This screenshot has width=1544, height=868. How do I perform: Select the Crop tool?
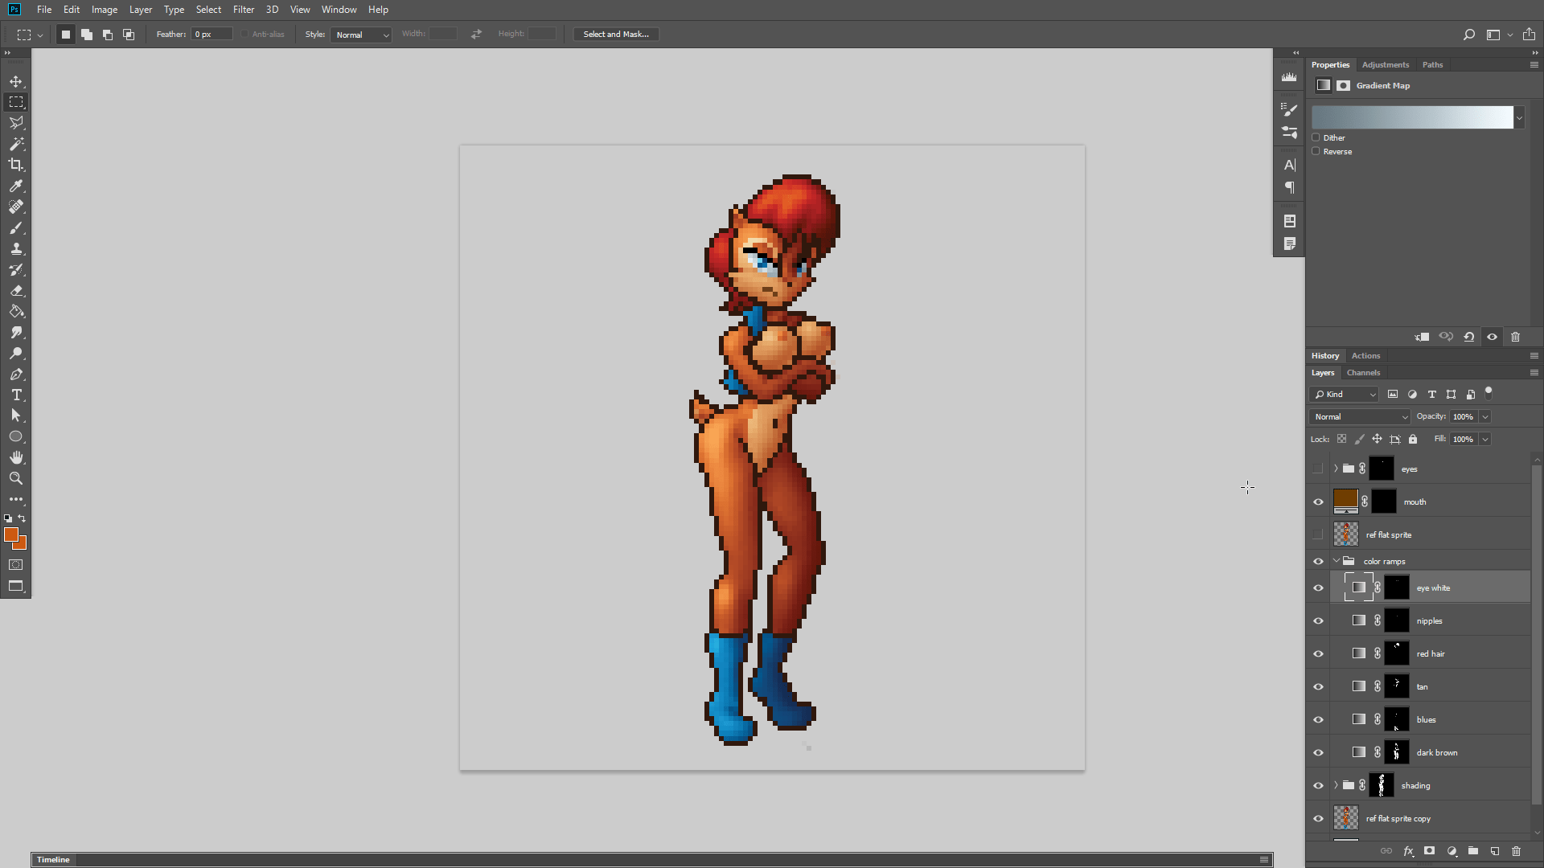[16, 165]
